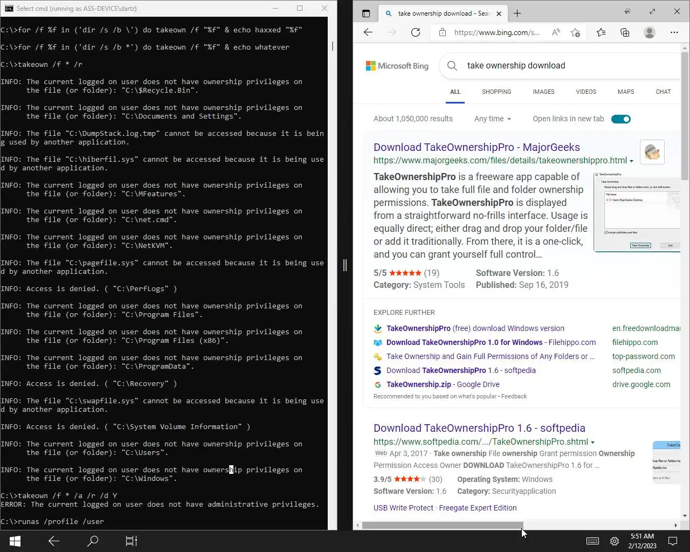The image size is (690, 552).
Task: Click the MajorGeeks site logo thumbnail
Action: (652, 152)
